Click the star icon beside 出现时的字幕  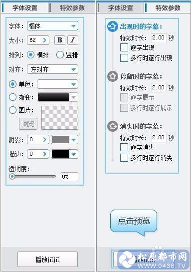point(113,26)
